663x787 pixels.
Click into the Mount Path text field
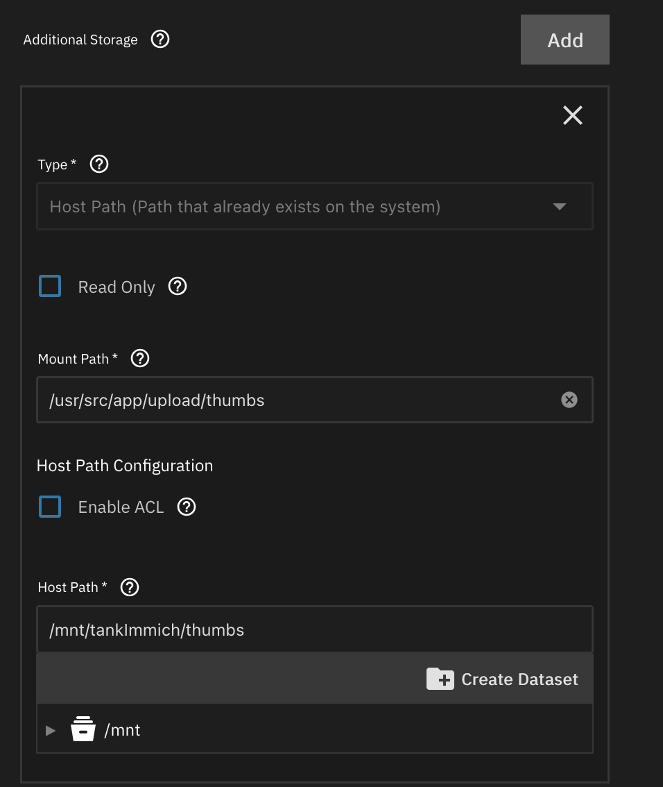click(x=298, y=400)
